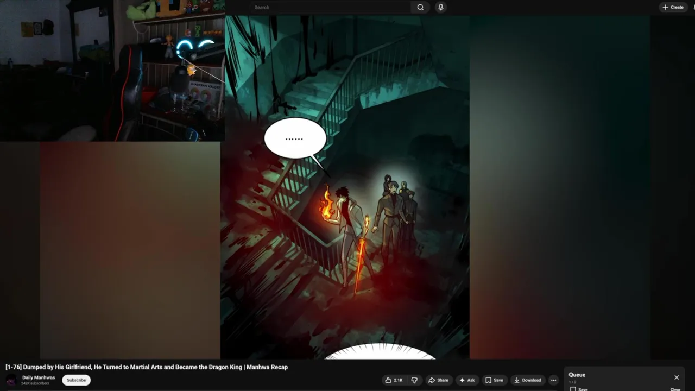Save video to a playlist
The image size is (695, 391).
click(x=494, y=380)
